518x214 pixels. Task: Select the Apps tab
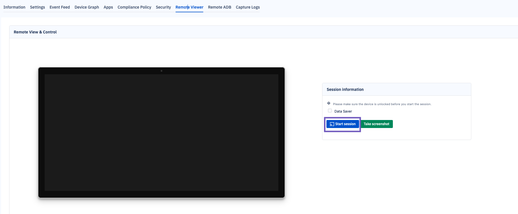[x=108, y=7]
